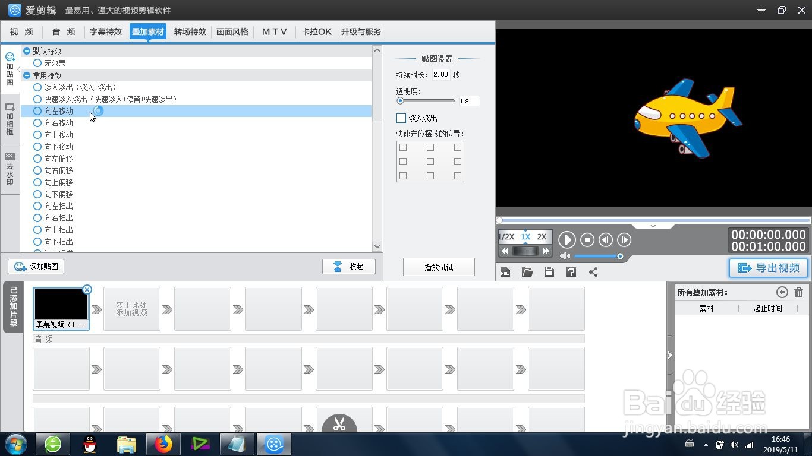Viewport: 812px width, 456px height.
Task: Switch to the 转场特效 tab
Action: pyautogui.click(x=190, y=31)
